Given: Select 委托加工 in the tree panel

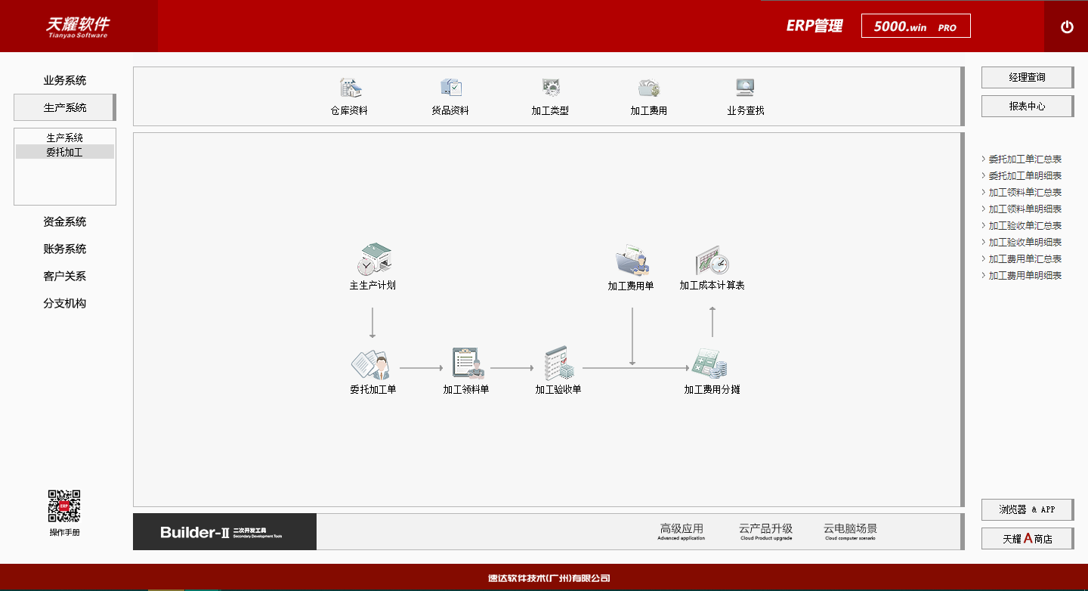Looking at the screenshot, I should (63, 151).
